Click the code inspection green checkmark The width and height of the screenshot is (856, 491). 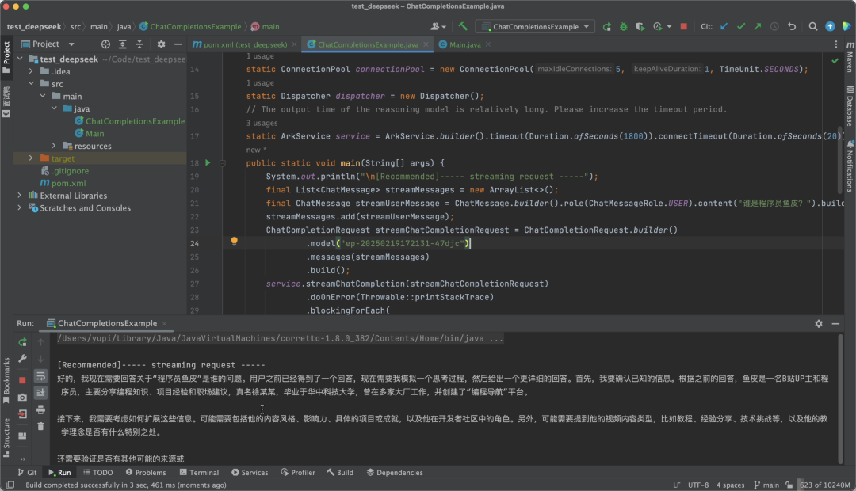tap(835, 60)
